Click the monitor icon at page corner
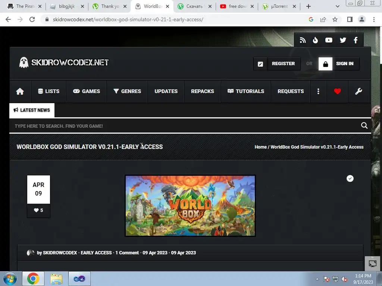 point(373,264)
